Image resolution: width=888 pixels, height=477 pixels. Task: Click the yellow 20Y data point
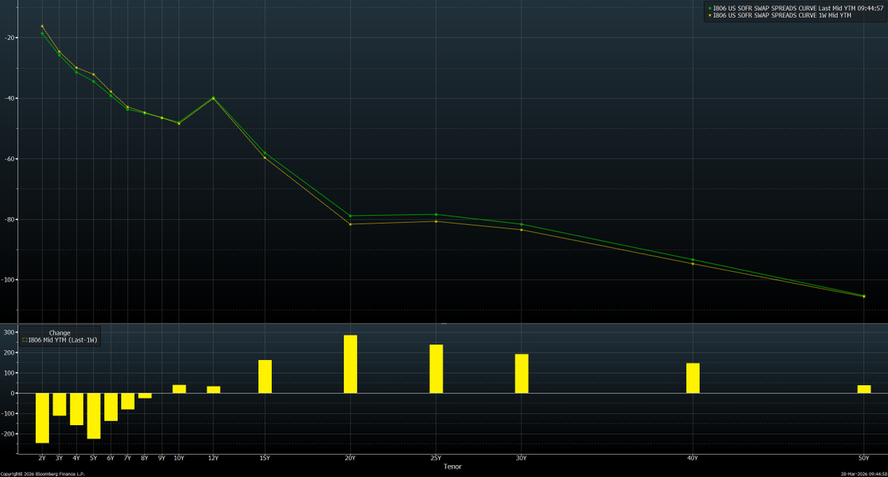(350, 224)
